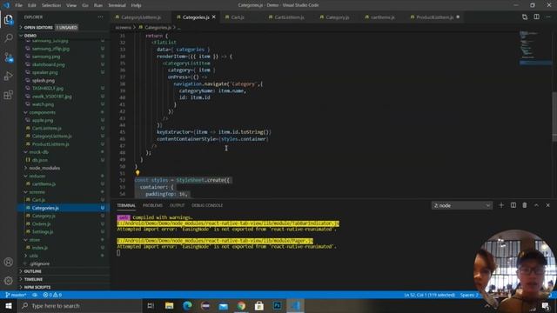
Task: Open splash.png in the explorer
Action: 44,80
